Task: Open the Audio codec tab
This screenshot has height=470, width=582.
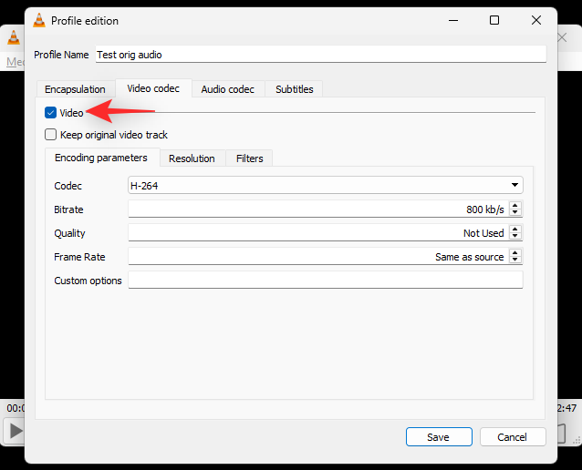Action: coord(228,89)
